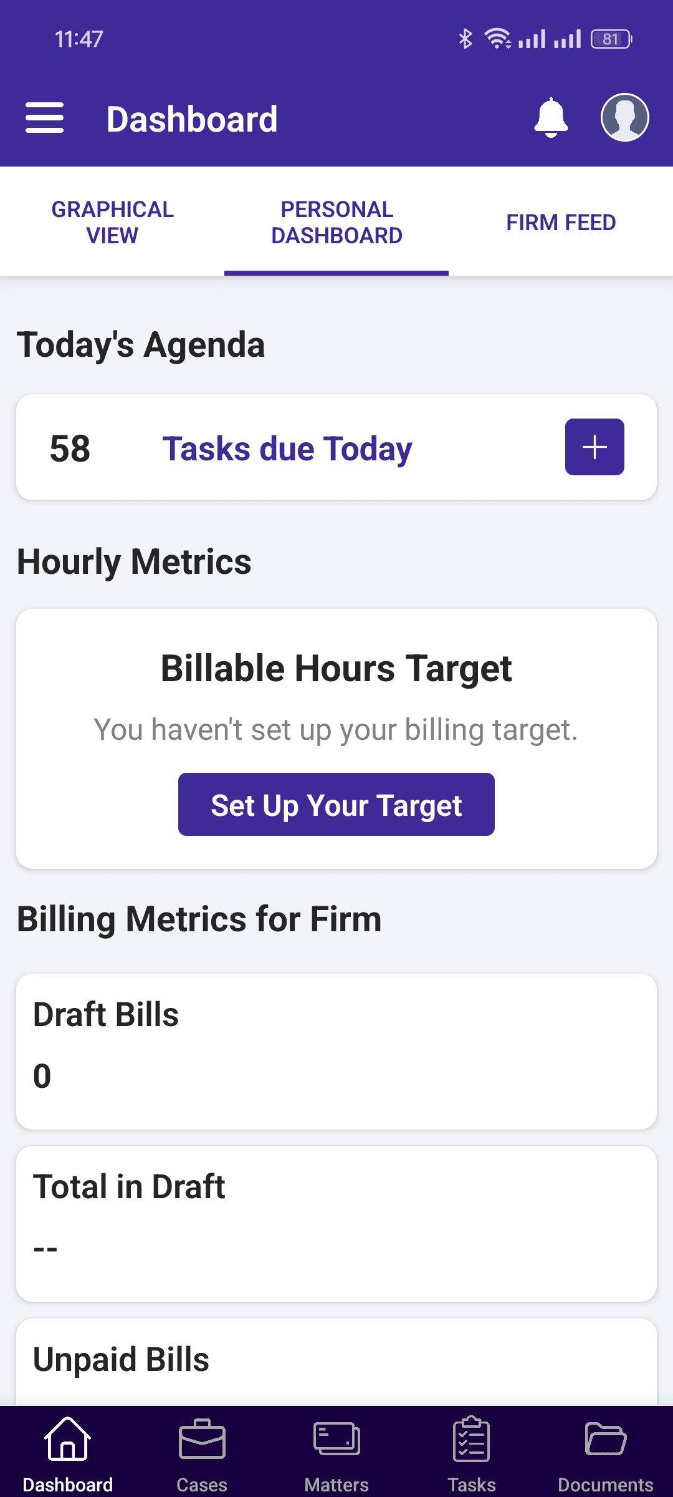Tap the 58 tasks count

point(70,448)
